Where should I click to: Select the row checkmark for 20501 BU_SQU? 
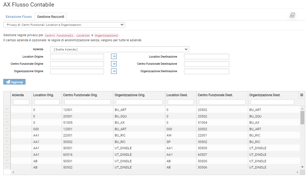pyautogui.click(x=7, y=116)
